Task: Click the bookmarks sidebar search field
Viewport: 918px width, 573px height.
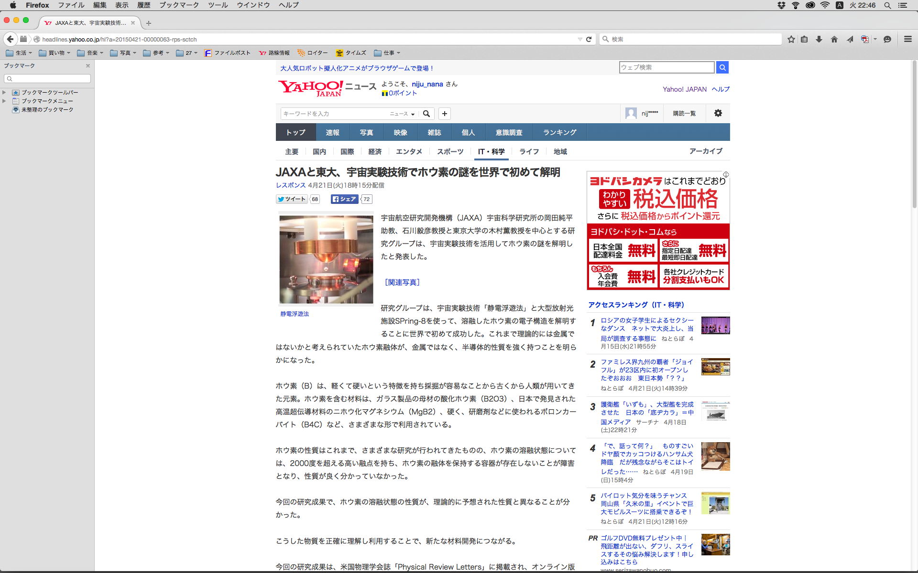Action: pos(48,78)
